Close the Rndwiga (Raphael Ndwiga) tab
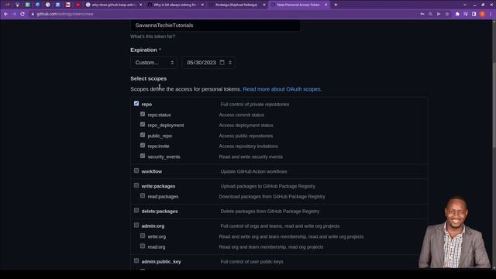 (264, 5)
